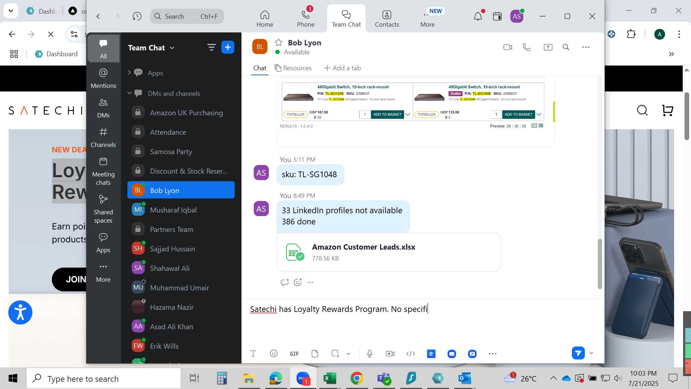Attach a file from the composer toolbar
Screen dimensions: 691x389
pos(315,354)
